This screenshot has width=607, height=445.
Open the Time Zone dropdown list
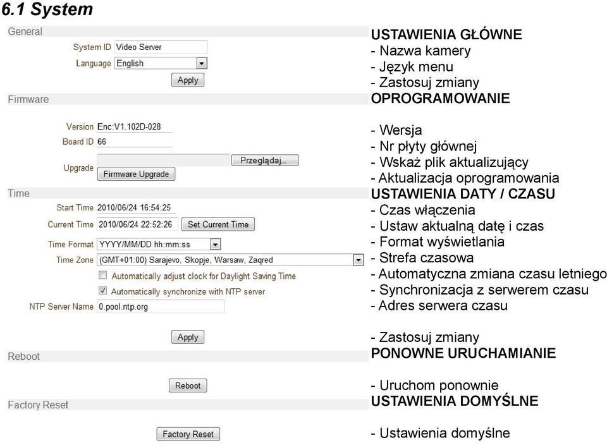[x=359, y=260]
